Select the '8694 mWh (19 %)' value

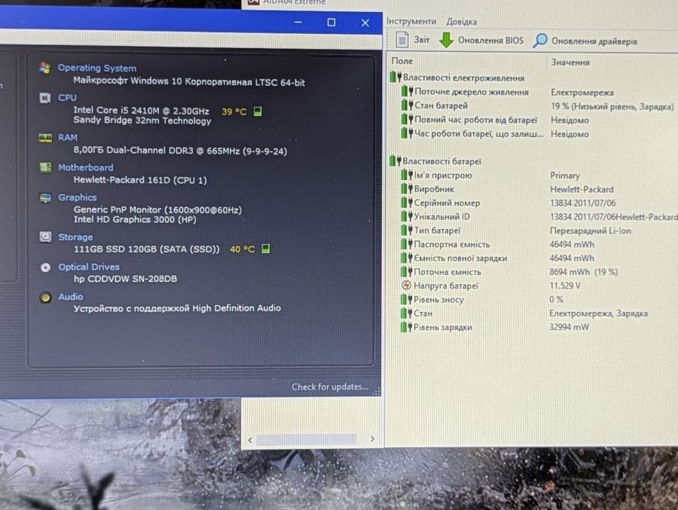tap(583, 272)
